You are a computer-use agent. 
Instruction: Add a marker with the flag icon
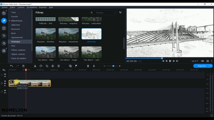point(76,66)
